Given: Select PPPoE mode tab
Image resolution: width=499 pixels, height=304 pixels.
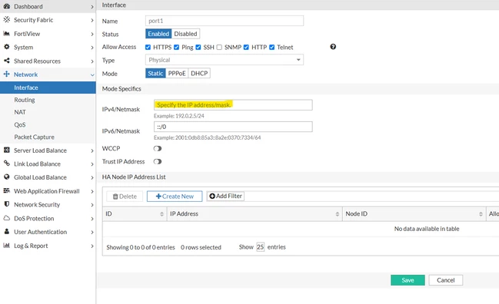Looking at the screenshot, I should (x=177, y=74).
